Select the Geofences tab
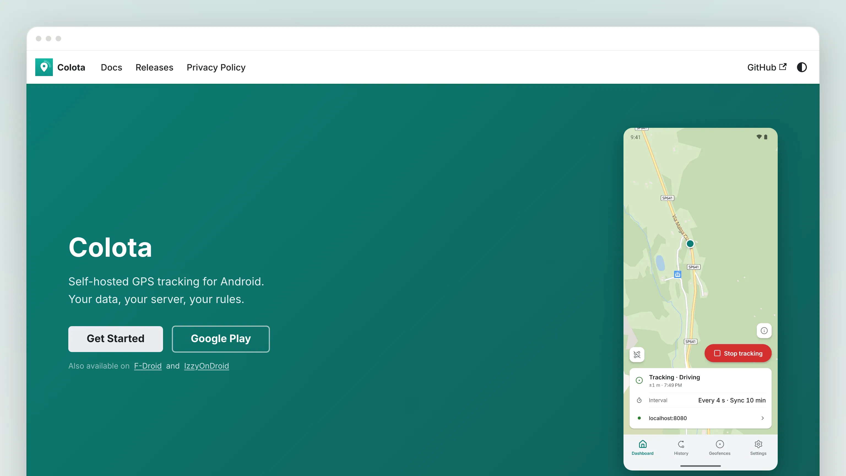The image size is (846, 476). click(720, 448)
